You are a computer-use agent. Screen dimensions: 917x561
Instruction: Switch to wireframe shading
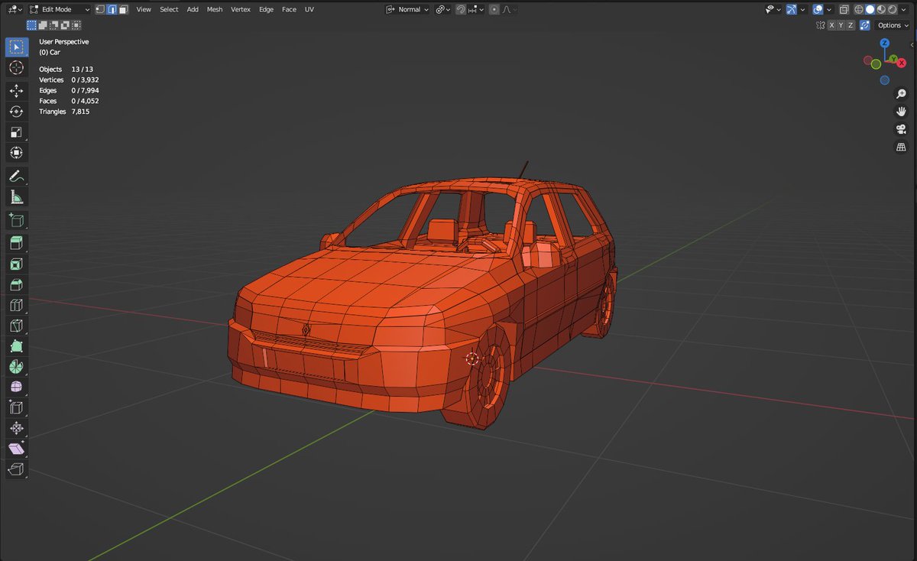[x=859, y=9]
